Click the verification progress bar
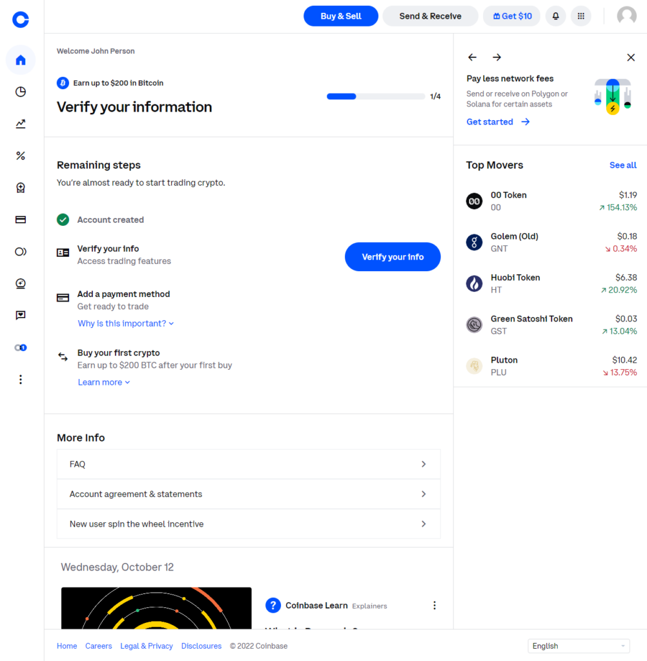The width and height of the screenshot is (647, 661). tap(375, 97)
